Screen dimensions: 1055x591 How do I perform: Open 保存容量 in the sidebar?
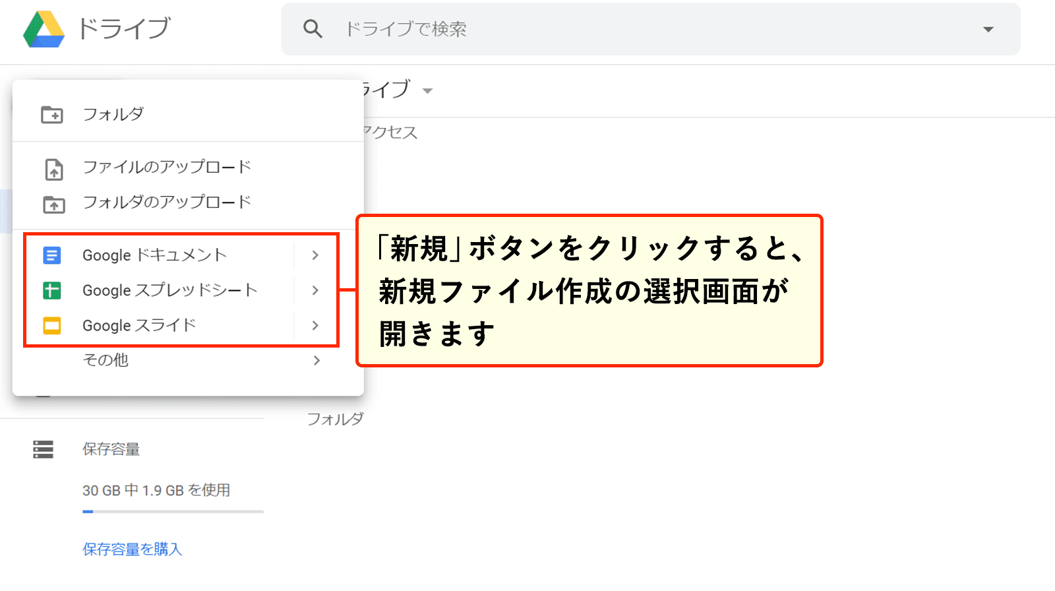coord(111,449)
